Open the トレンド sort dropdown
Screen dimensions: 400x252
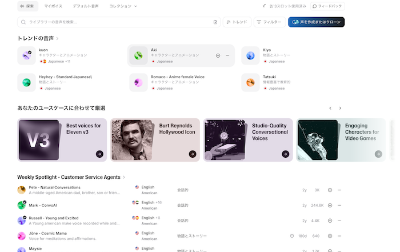(x=237, y=22)
